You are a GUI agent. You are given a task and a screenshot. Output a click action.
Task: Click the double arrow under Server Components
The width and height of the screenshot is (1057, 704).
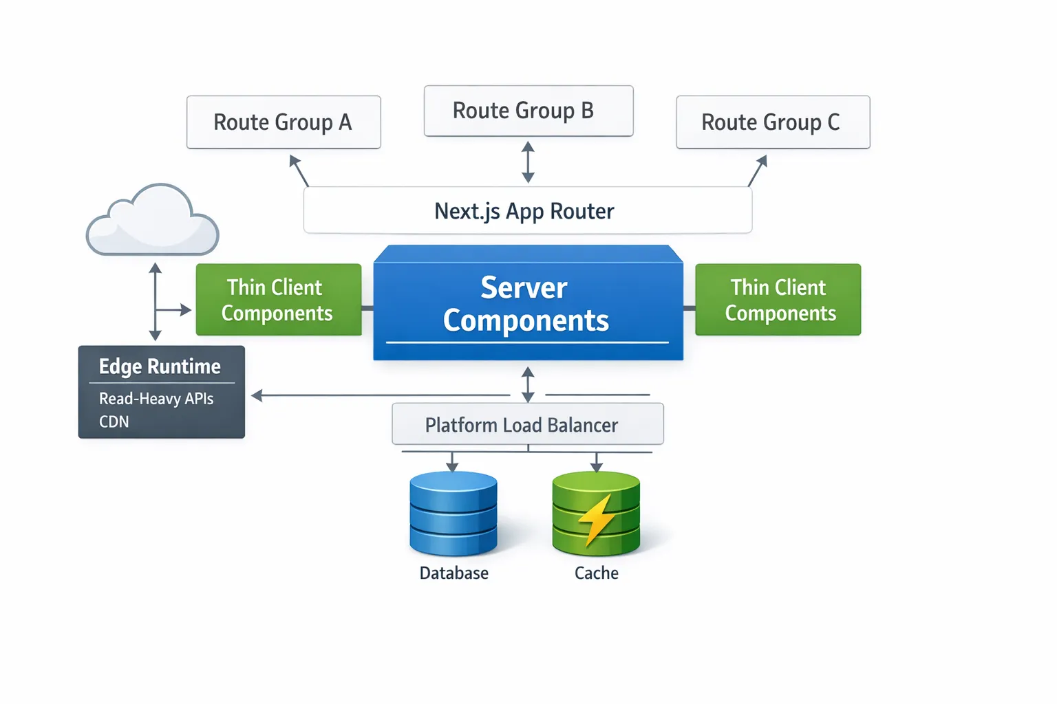tap(528, 384)
